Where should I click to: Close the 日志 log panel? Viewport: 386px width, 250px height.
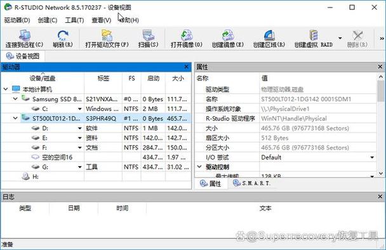pyautogui.click(x=380, y=196)
